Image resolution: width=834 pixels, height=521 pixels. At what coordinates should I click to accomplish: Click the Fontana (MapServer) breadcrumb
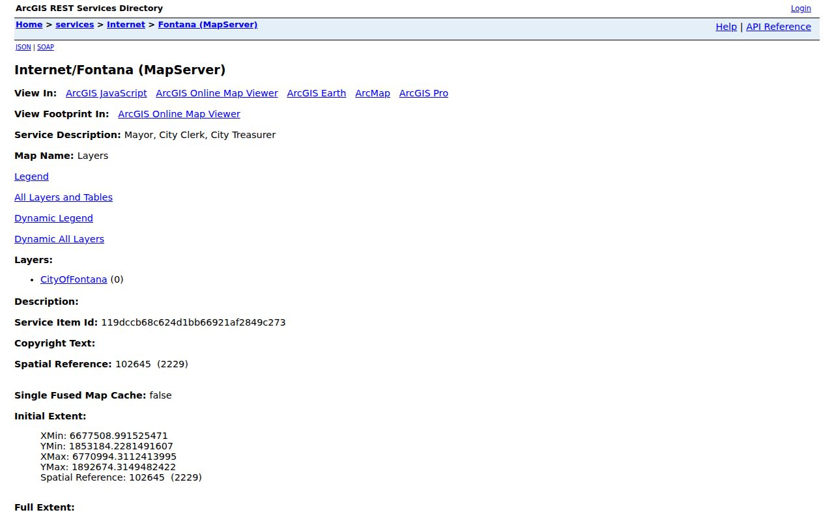click(x=208, y=25)
